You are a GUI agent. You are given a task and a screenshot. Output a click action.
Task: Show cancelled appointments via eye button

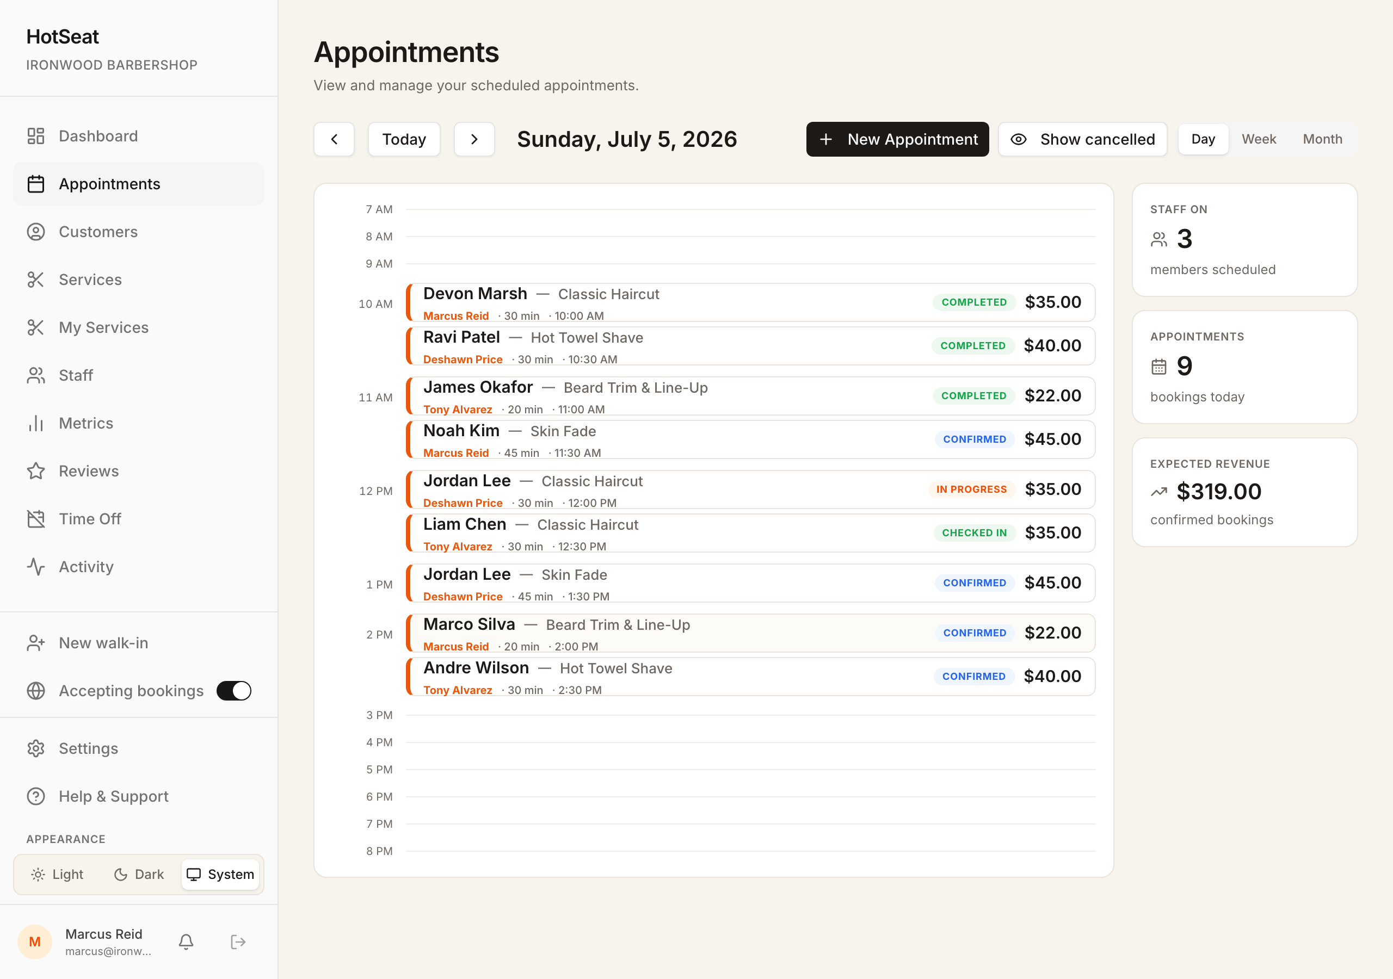pyautogui.click(x=1082, y=139)
